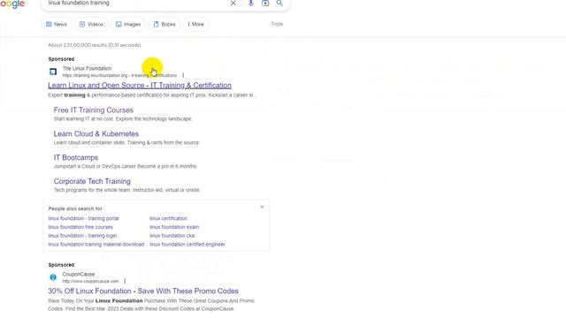The width and height of the screenshot is (566, 318).
Task: Click the Google logo
Action: coord(11,4)
